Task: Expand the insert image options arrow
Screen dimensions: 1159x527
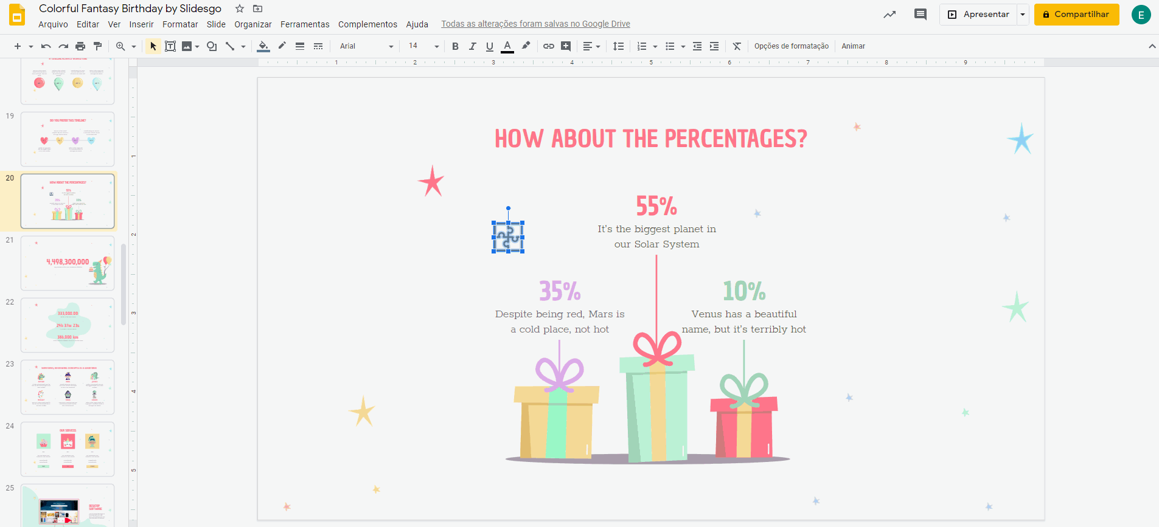Action: pos(197,46)
